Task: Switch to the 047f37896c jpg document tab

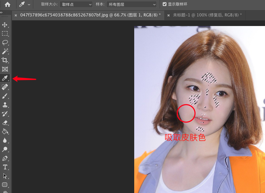Action: tap(90, 15)
